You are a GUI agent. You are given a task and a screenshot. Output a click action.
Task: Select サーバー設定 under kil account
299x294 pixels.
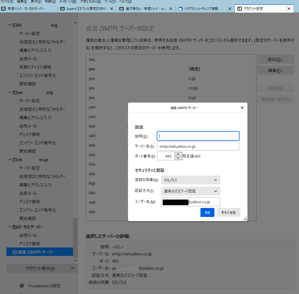coord(30,34)
